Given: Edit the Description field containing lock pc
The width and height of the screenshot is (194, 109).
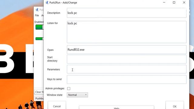Looking at the screenshot, I should coord(127,13).
